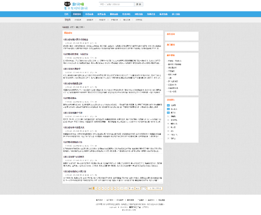Go to page 8 in pagination
The width and height of the screenshot is (261, 215).
(x=115, y=188)
